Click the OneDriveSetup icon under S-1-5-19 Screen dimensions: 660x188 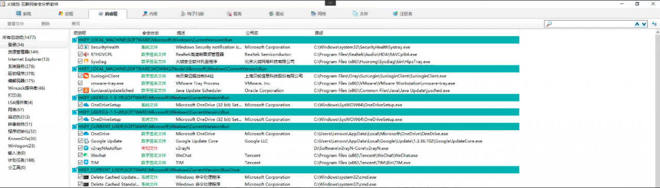coord(86,105)
